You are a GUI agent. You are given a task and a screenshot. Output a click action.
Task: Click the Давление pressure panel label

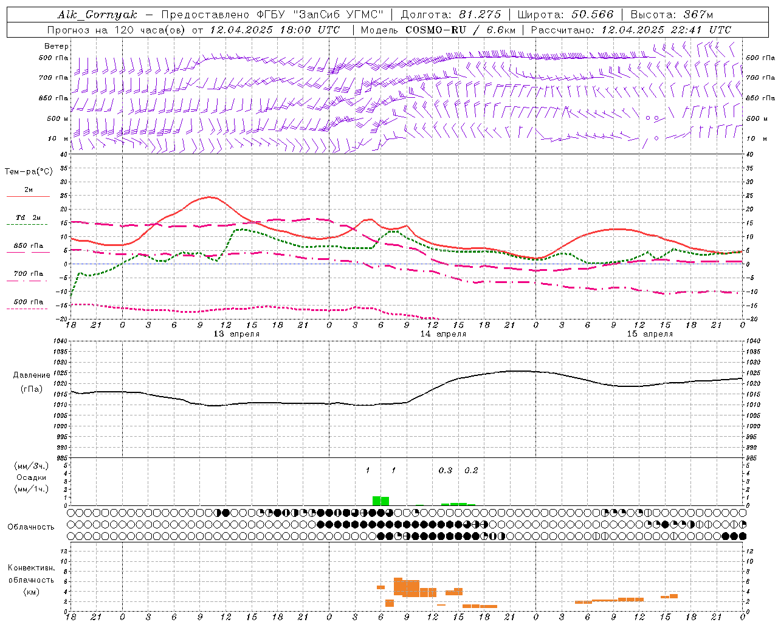point(32,375)
